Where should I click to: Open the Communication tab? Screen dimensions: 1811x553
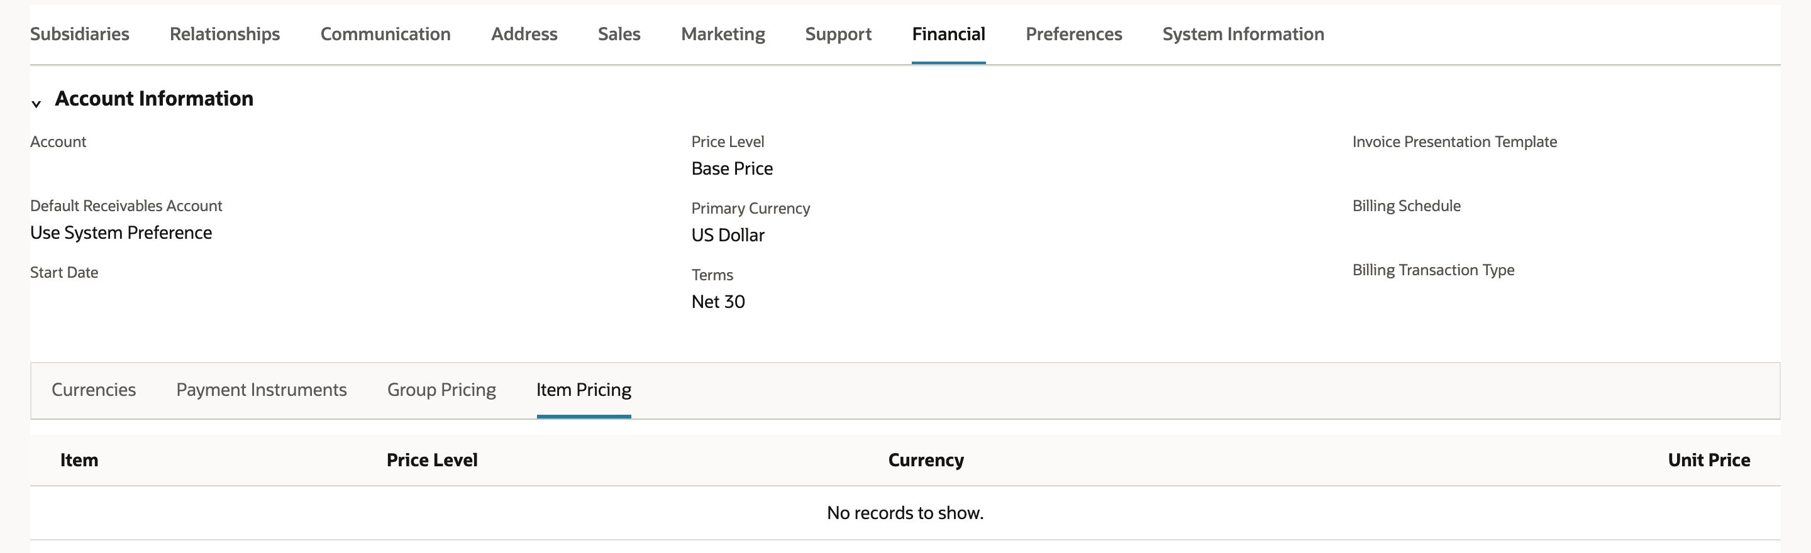[x=385, y=34]
